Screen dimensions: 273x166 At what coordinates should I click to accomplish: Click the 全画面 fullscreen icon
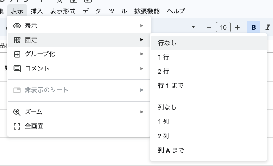(17, 126)
